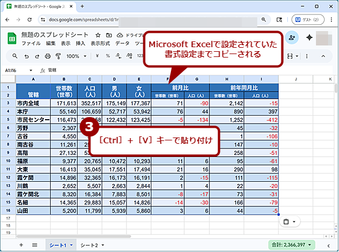Viewport: 339px width, 252px height.
Task: Open the paste options clipboard dropdown
Action: pos(290,222)
